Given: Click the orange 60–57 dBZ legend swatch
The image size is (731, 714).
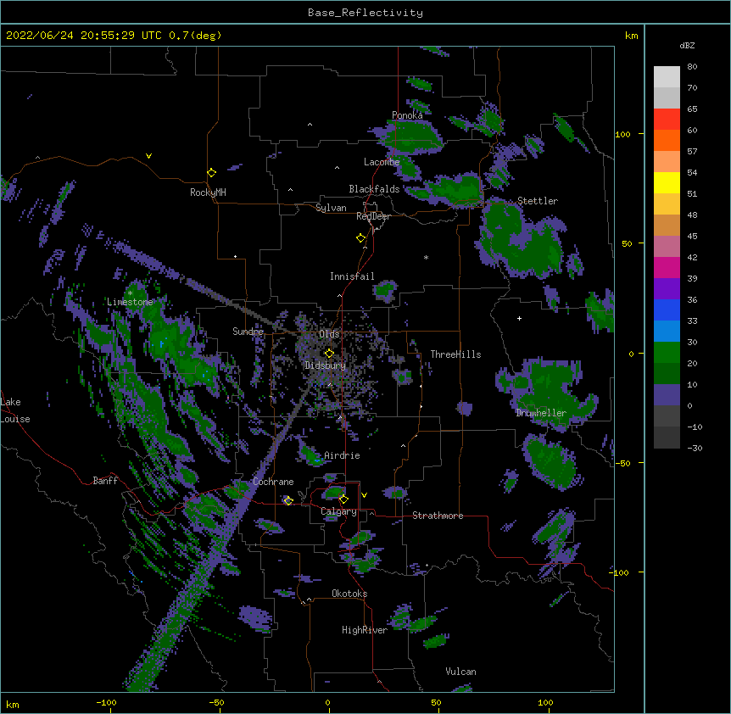Looking at the screenshot, I should 667,140.
